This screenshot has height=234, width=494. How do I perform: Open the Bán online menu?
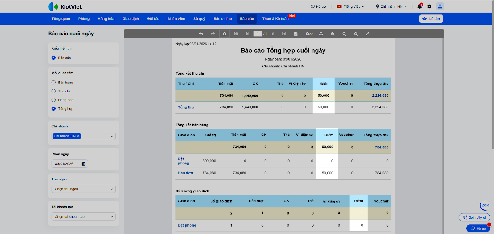click(x=223, y=19)
